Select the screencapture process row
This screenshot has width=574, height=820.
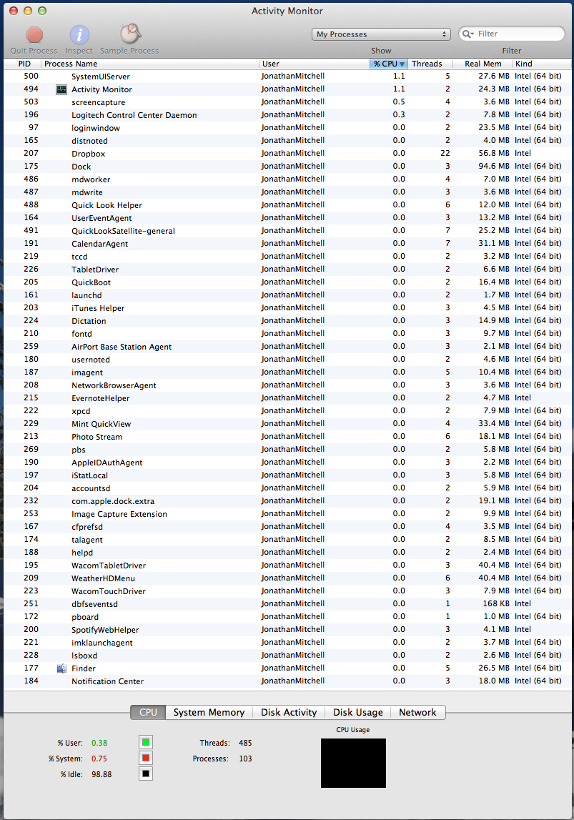click(287, 102)
